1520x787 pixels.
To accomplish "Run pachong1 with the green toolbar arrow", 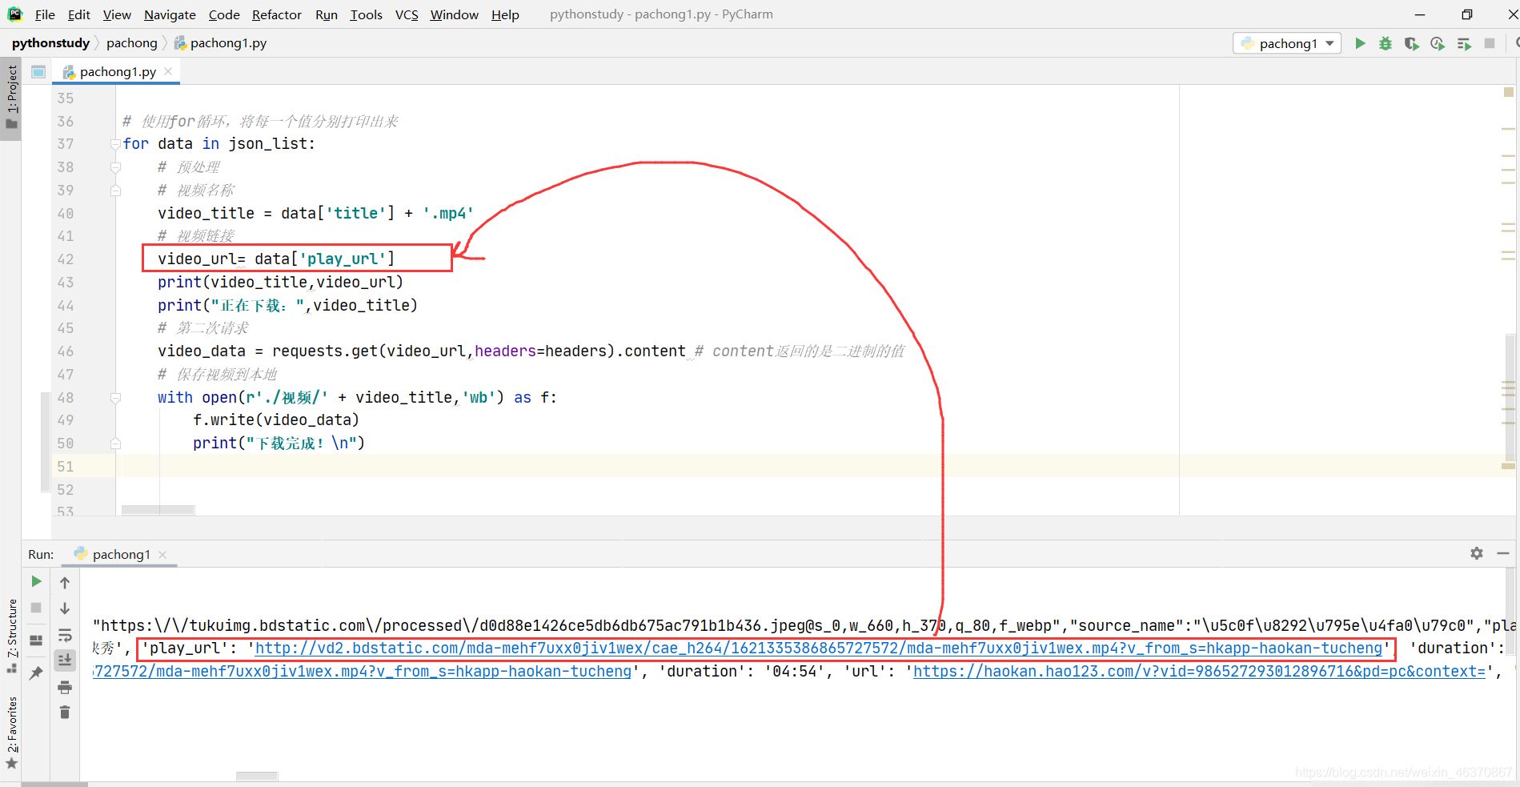I will 1360,43.
